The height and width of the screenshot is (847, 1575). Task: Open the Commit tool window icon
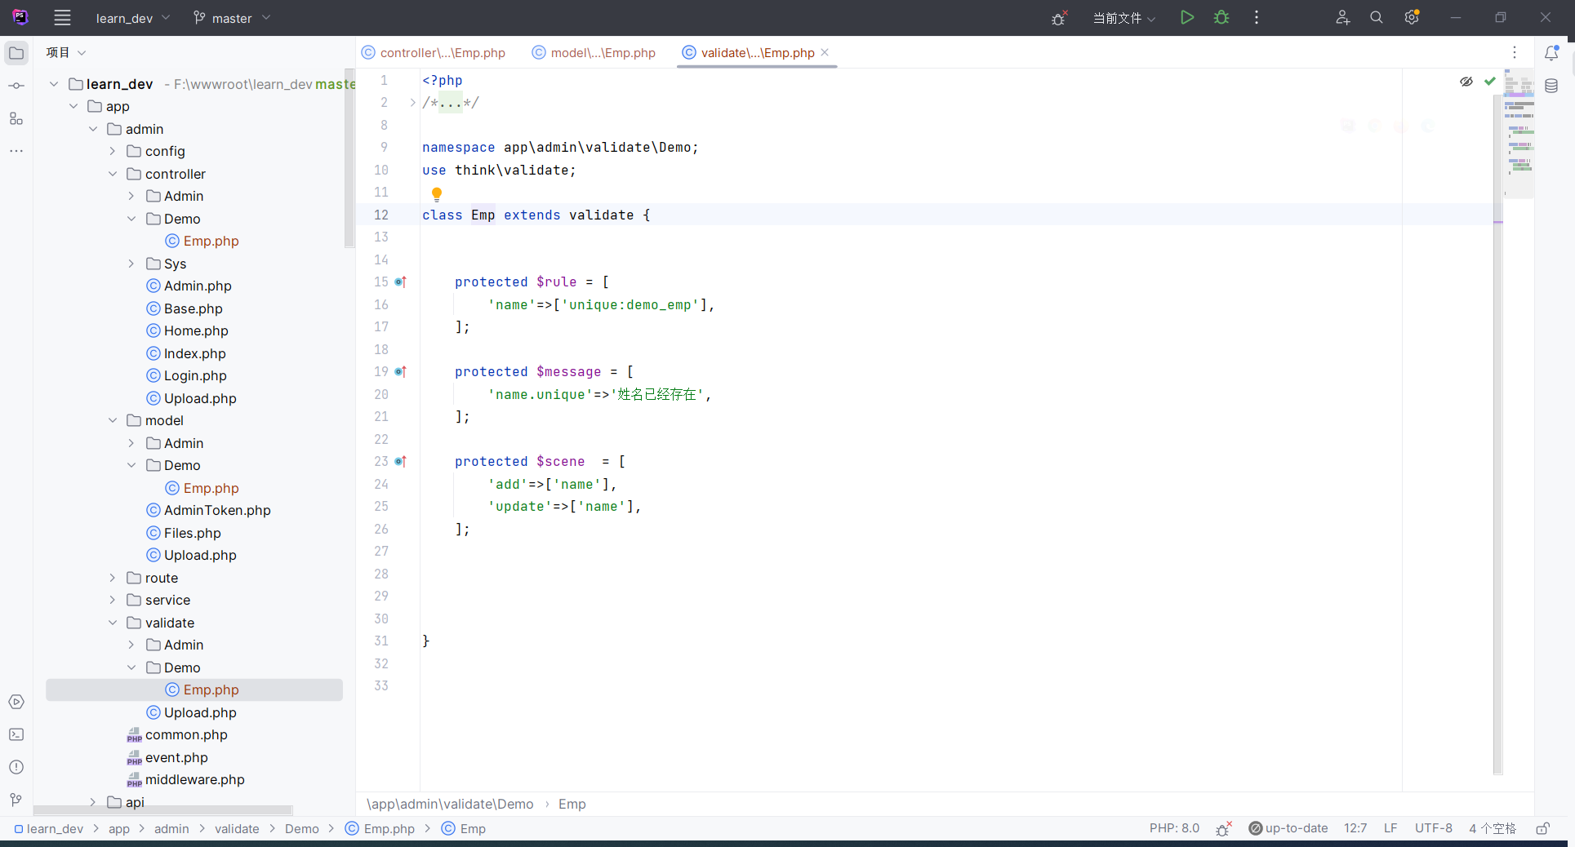tap(16, 86)
